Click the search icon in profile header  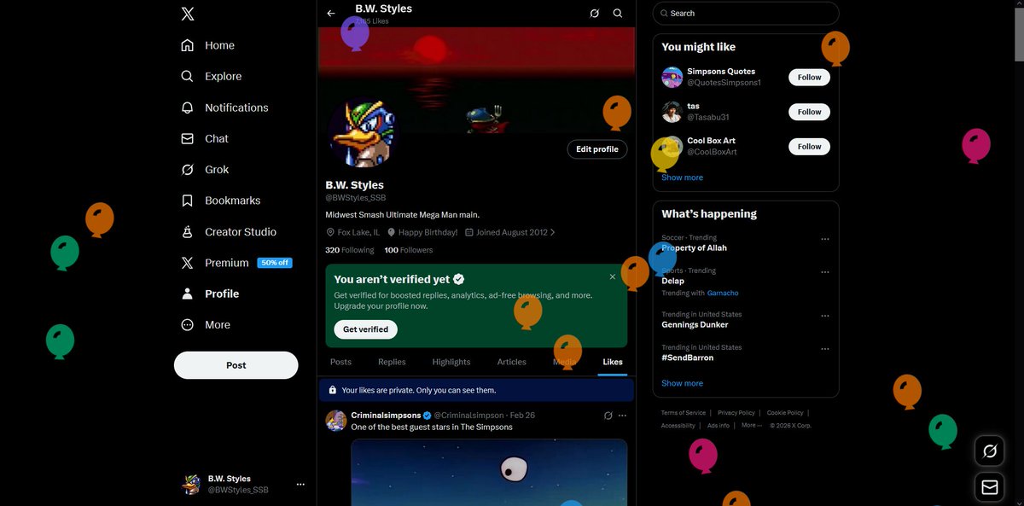tap(618, 14)
